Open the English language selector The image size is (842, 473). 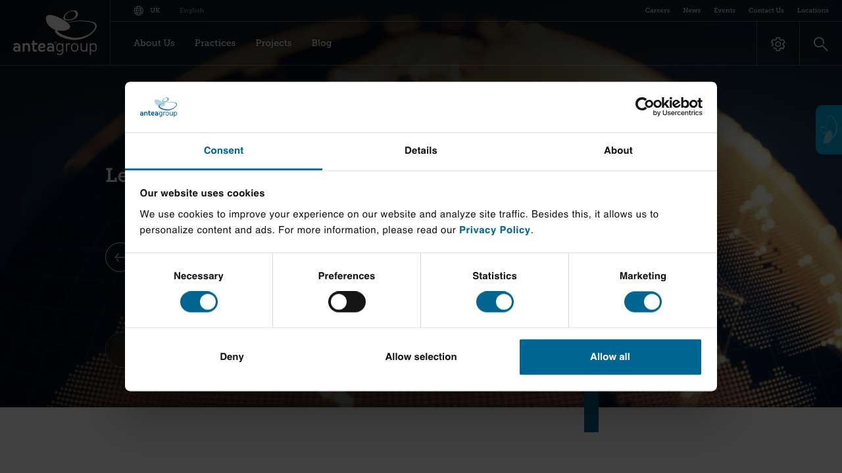point(191,11)
